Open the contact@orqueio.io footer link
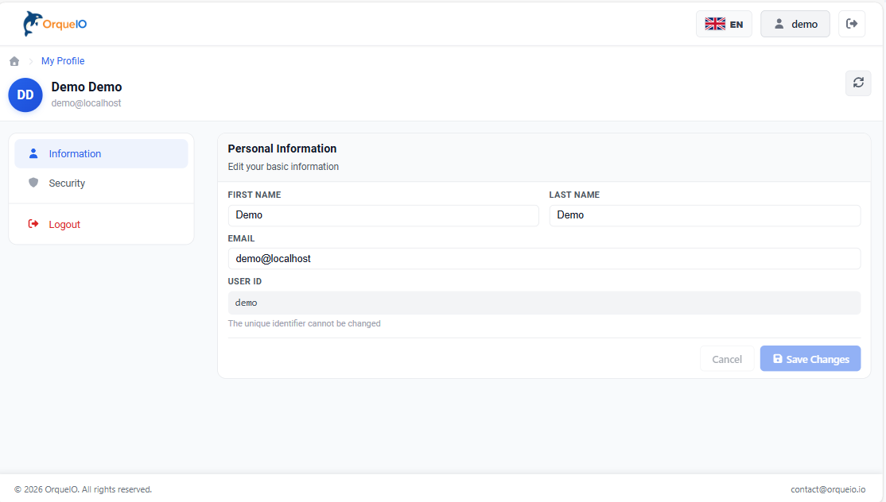Viewport: 886px width, 502px height. (x=827, y=489)
